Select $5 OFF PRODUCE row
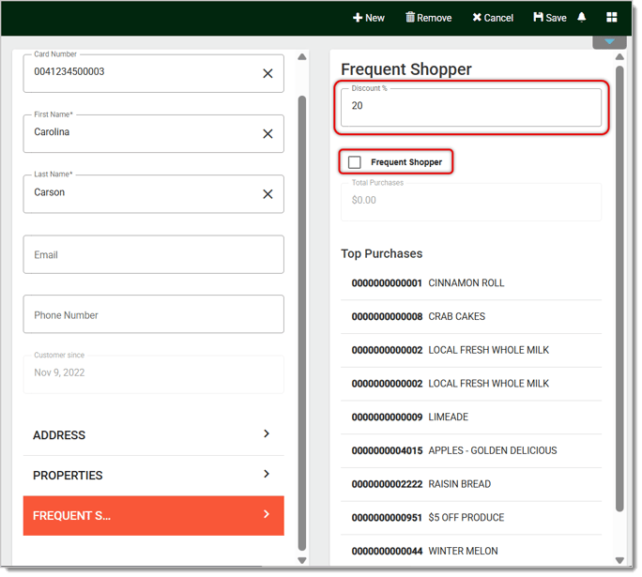This screenshot has height=577, width=642. (471, 518)
